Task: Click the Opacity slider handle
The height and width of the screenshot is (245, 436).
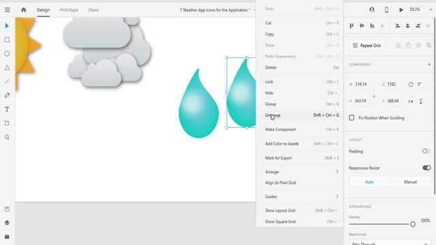Action: pos(413,224)
